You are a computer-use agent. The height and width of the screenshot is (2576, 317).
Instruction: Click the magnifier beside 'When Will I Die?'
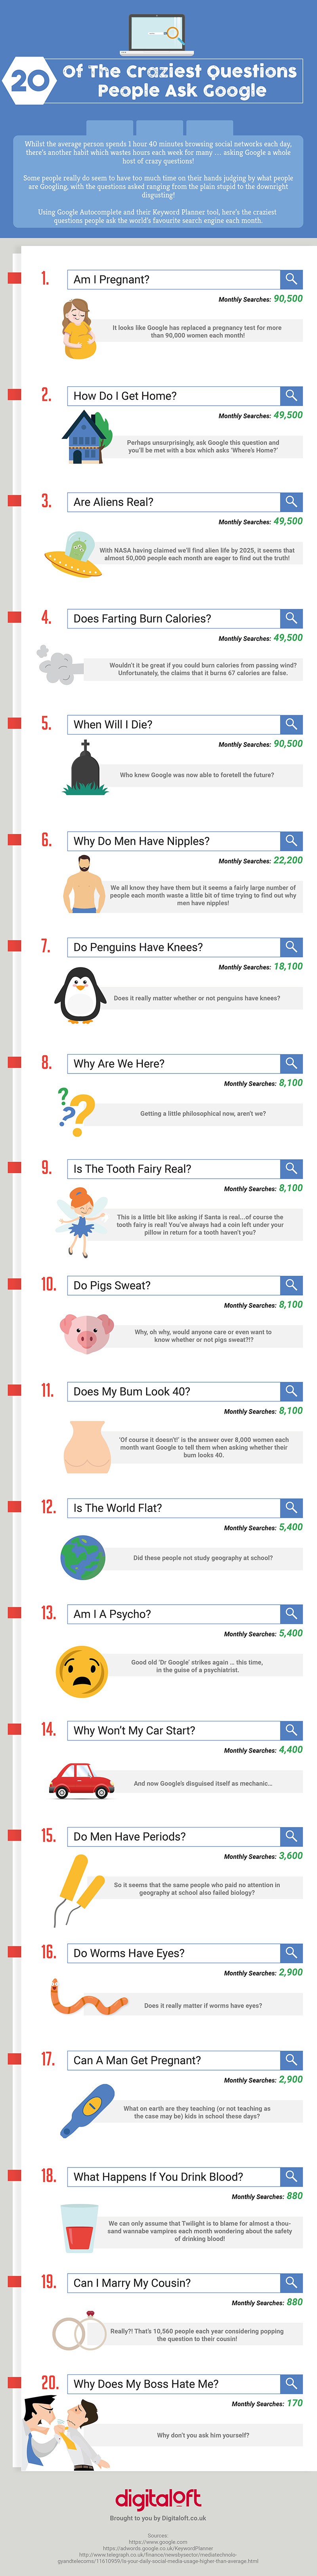291,724
